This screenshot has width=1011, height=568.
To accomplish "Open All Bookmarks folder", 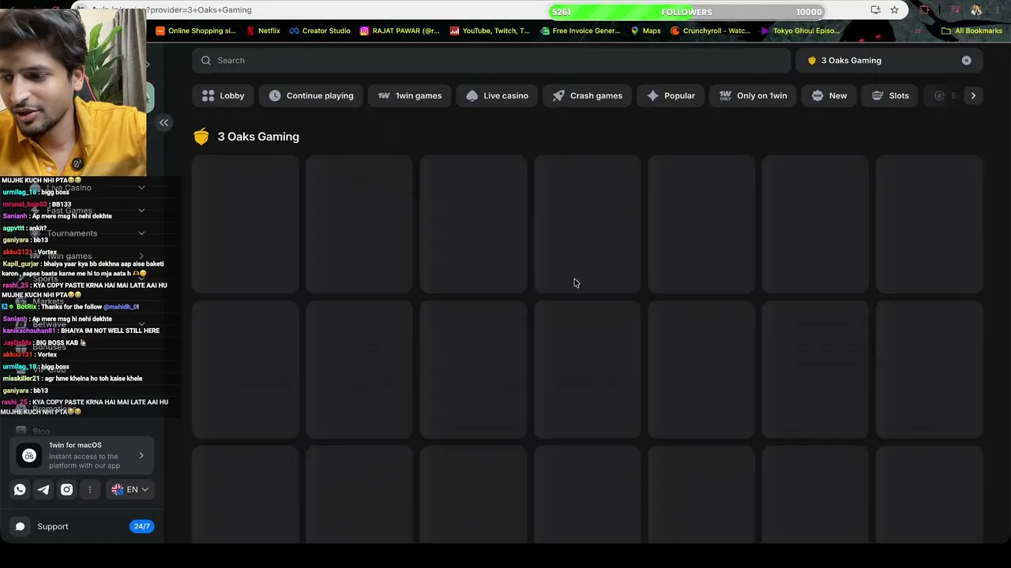I will [x=972, y=31].
